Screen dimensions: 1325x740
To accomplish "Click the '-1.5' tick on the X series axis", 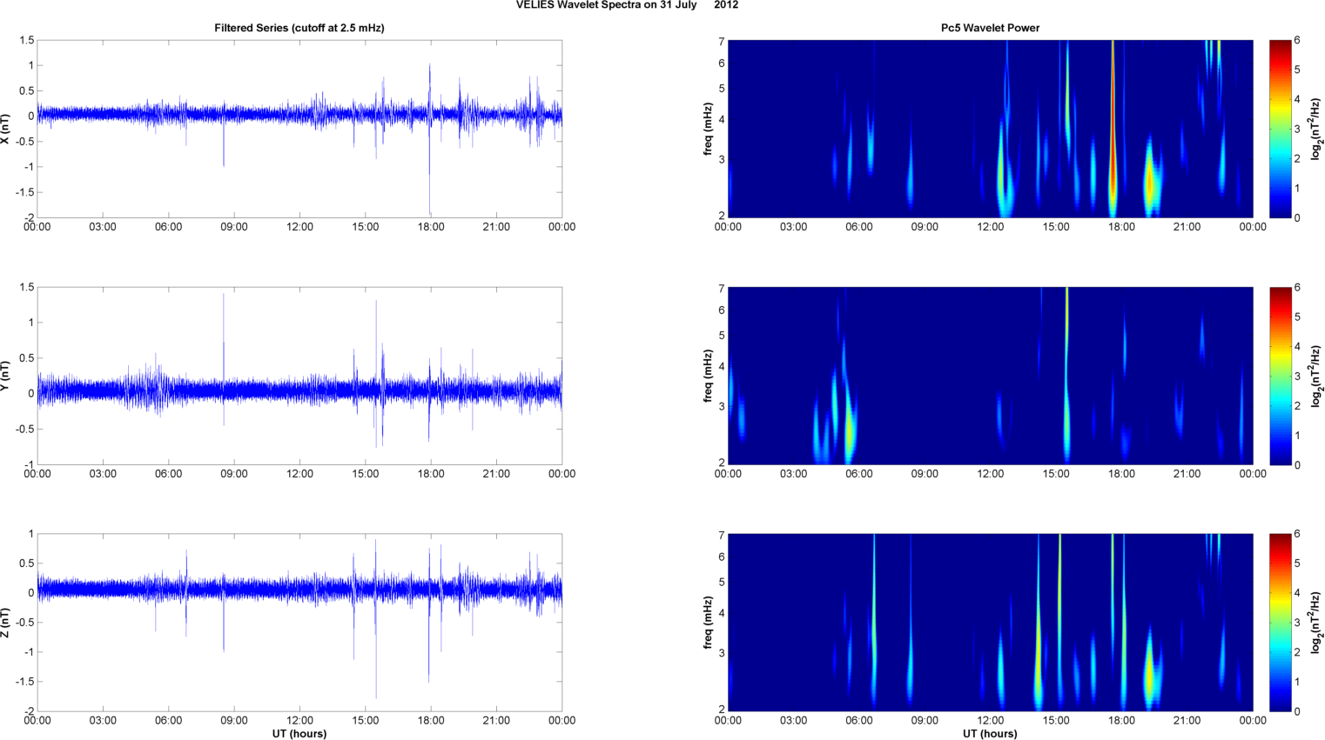I will (25, 192).
